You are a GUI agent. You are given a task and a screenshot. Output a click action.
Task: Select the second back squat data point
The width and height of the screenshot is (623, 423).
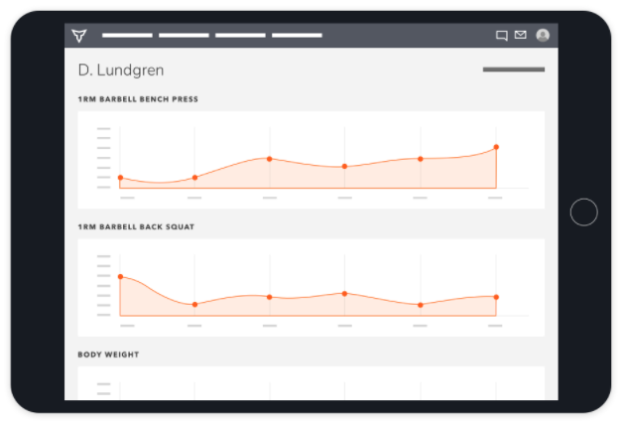coord(194,305)
